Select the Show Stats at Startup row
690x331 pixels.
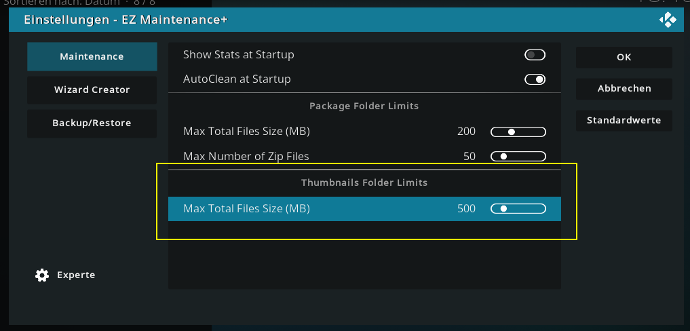coord(364,55)
